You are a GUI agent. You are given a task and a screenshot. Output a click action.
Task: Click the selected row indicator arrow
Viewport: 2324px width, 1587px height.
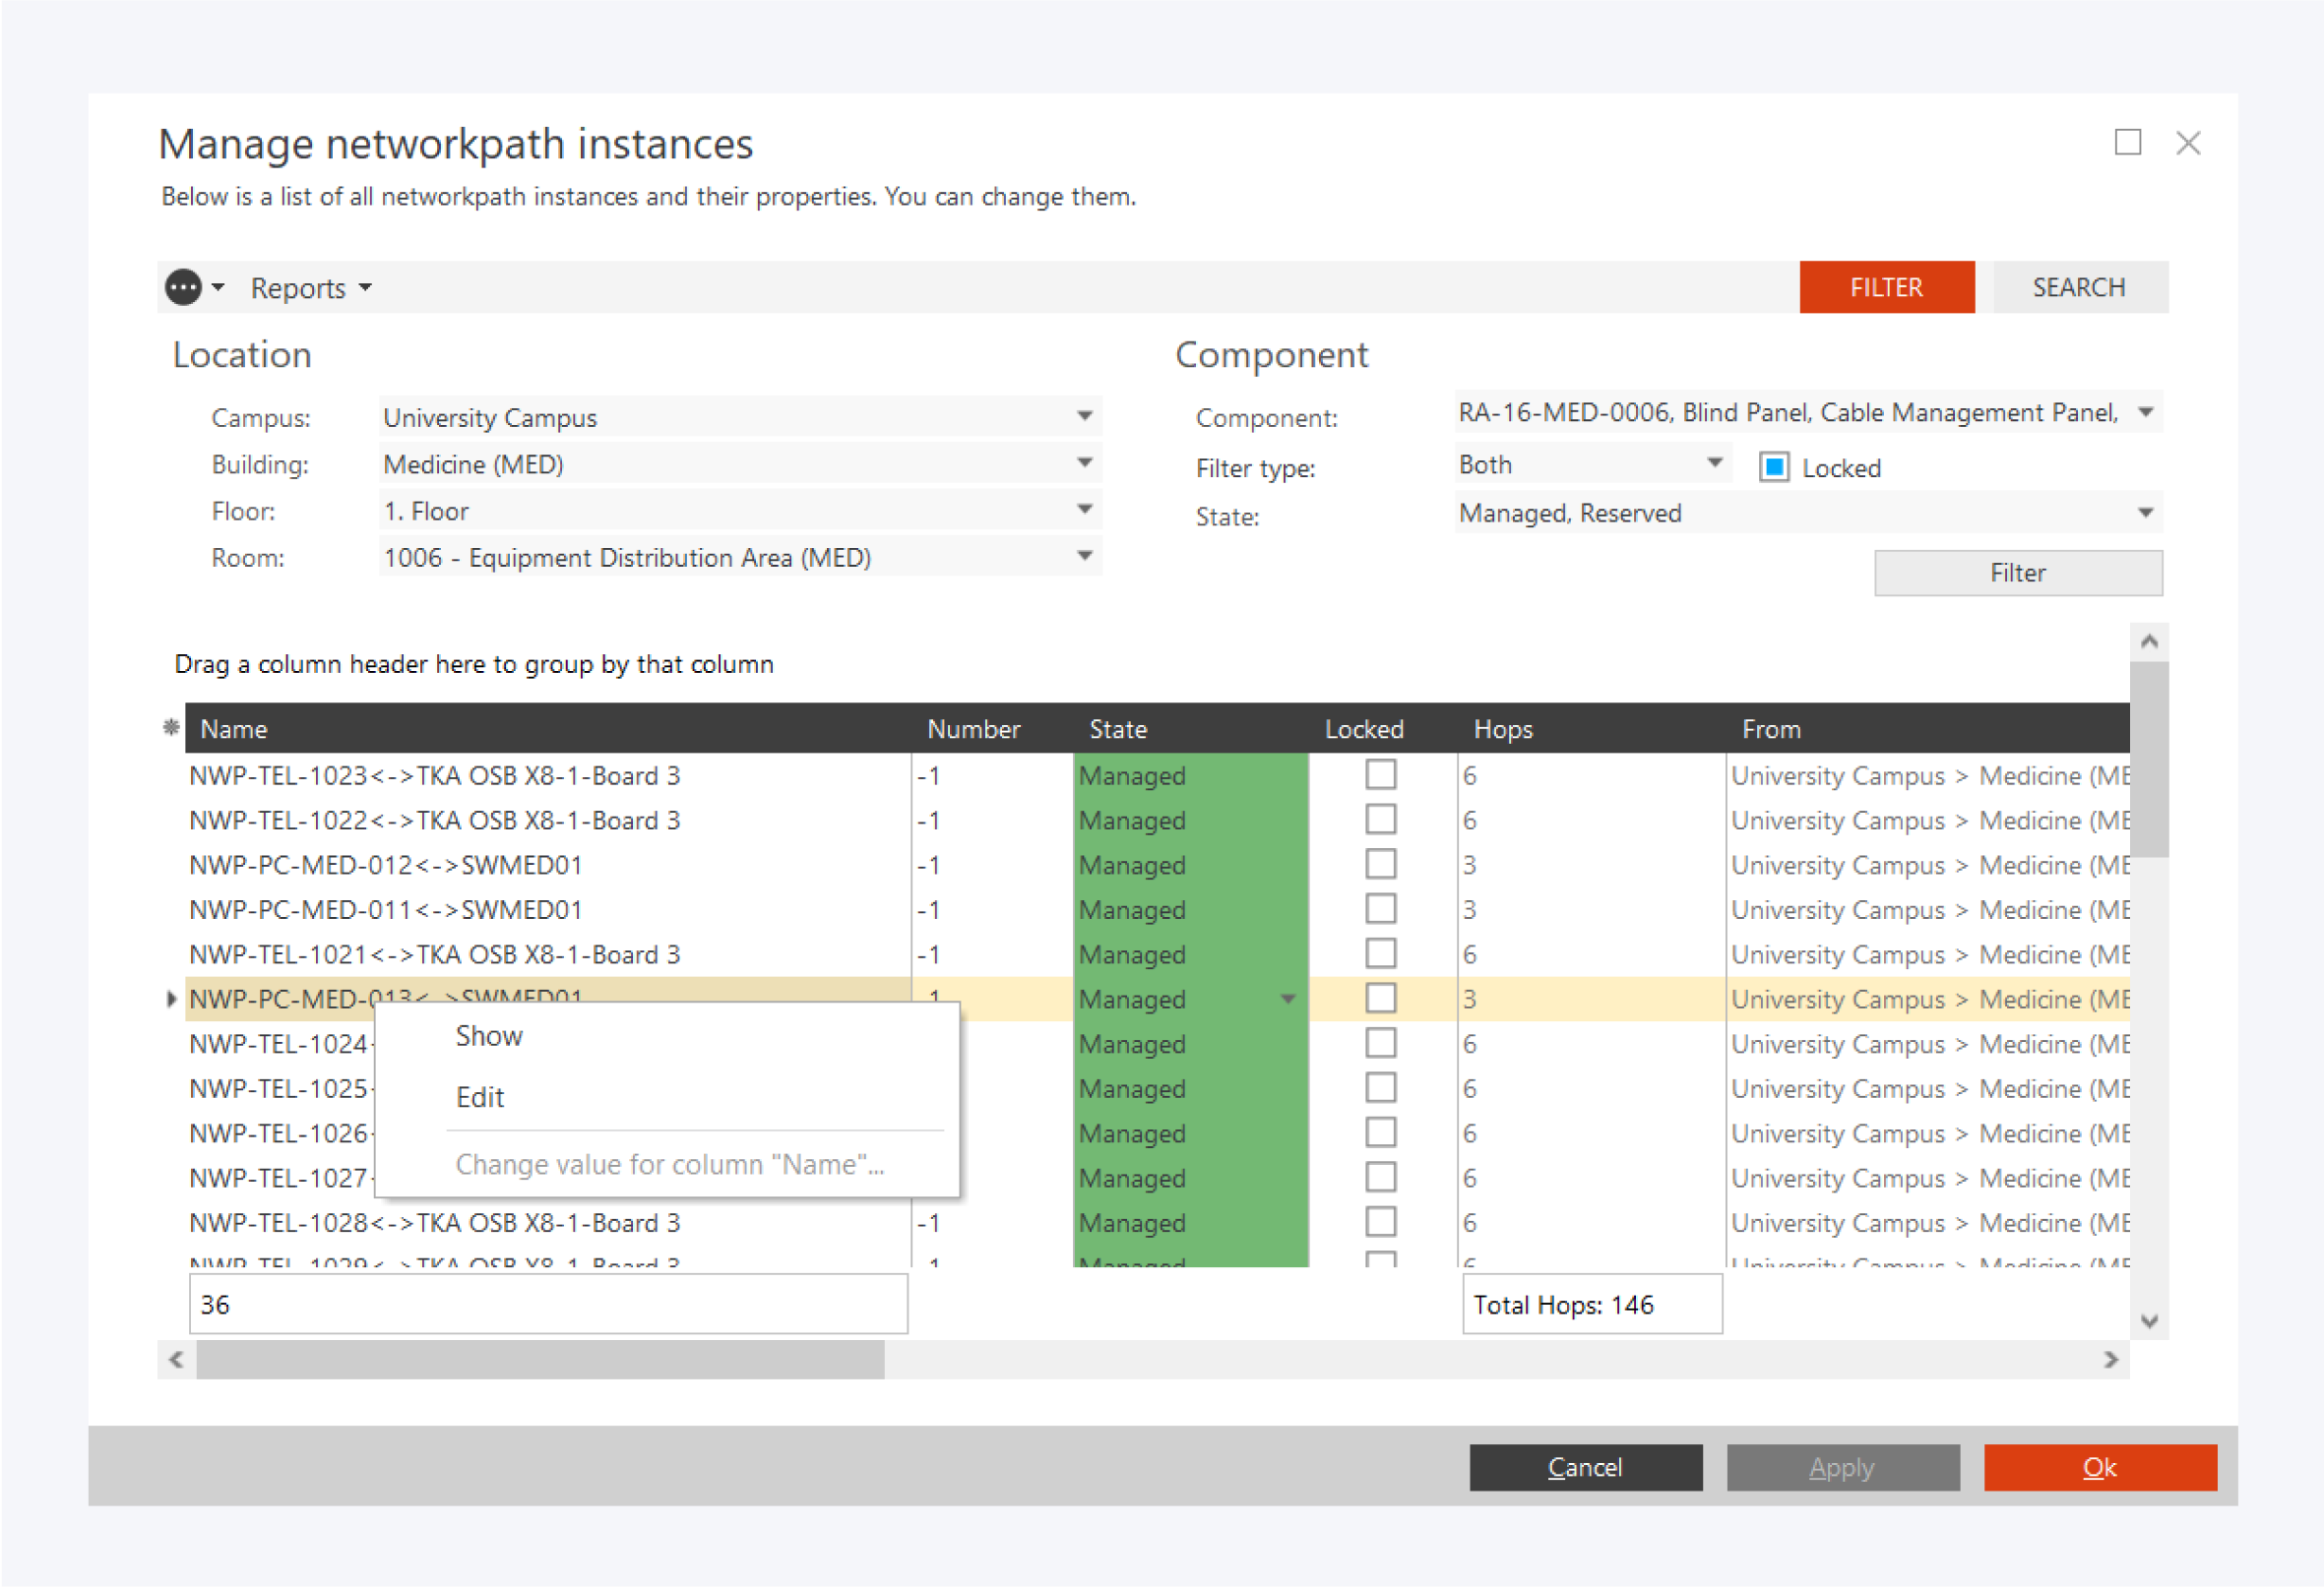click(171, 999)
